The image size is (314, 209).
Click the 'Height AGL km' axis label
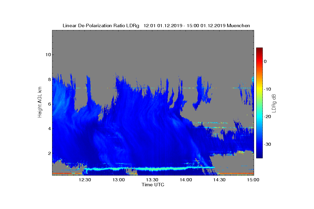tap(40, 102)
